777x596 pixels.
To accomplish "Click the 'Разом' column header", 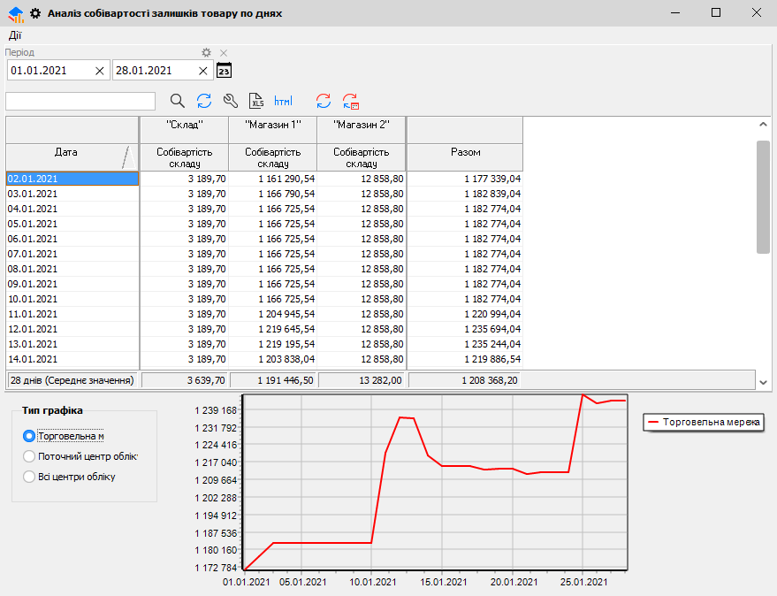I will coord(465,152).
